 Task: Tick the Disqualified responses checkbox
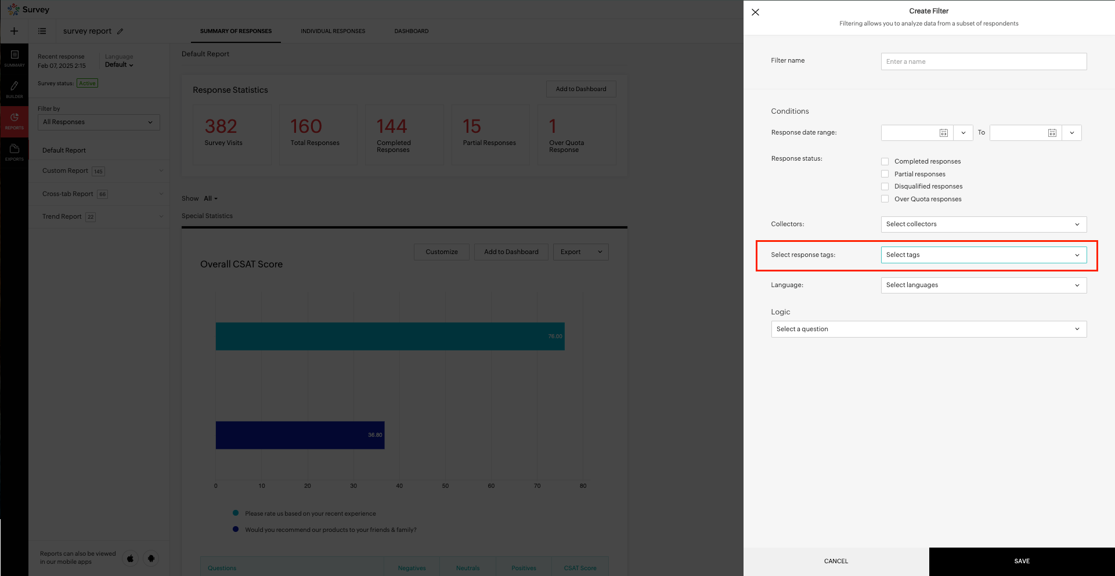(885, 187)
